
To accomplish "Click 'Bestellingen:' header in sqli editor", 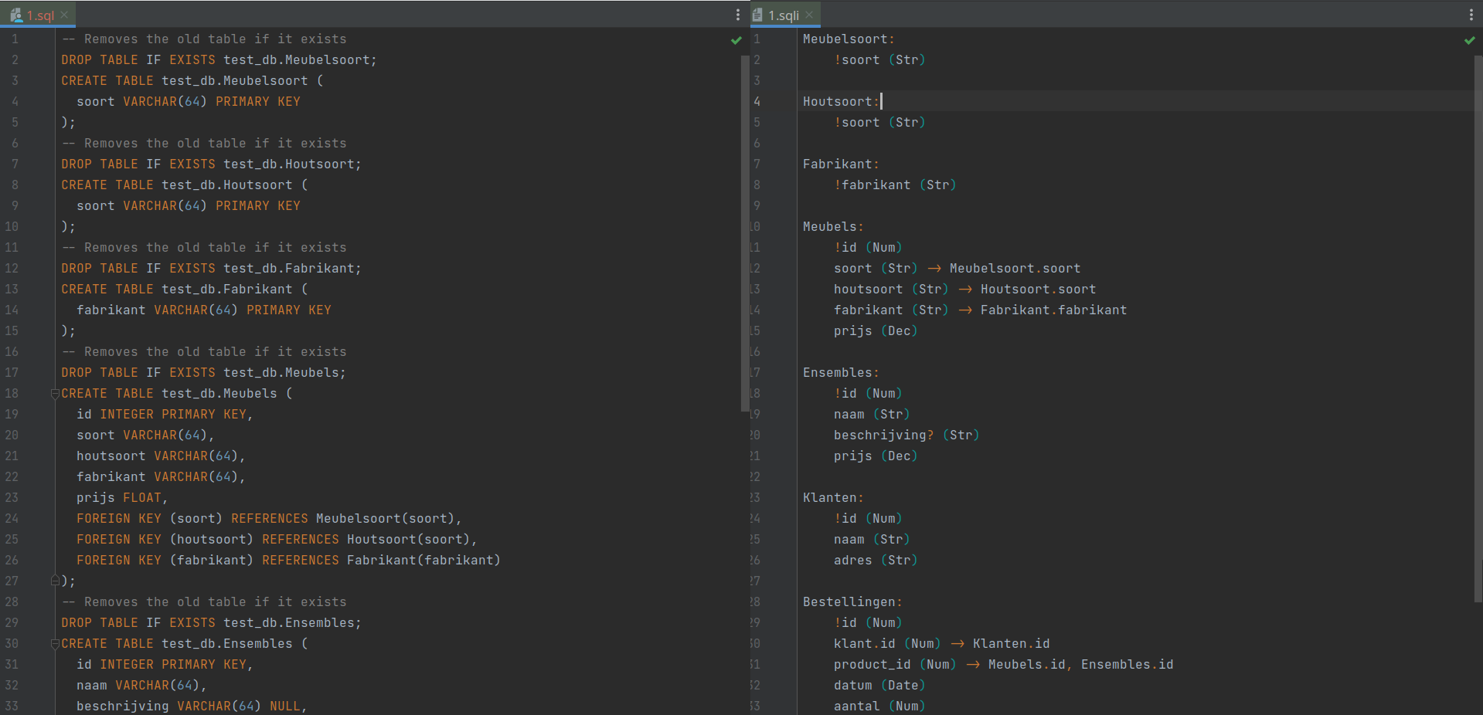I will [x=852, y=601].
